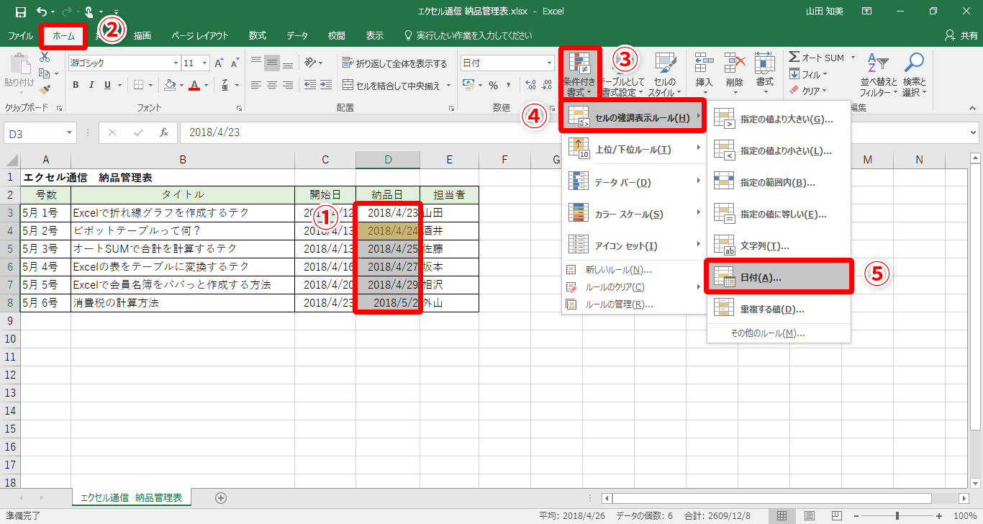Viewport: 983px width, 524px height.
Task: Click the zoom slider in the status bar
Action: [897, 516]
